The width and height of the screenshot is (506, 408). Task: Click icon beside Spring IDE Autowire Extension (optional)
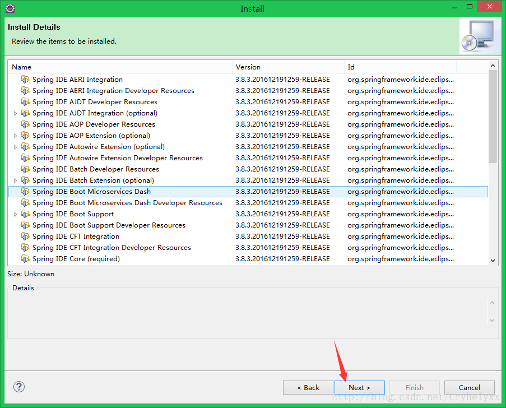[25, 146]
